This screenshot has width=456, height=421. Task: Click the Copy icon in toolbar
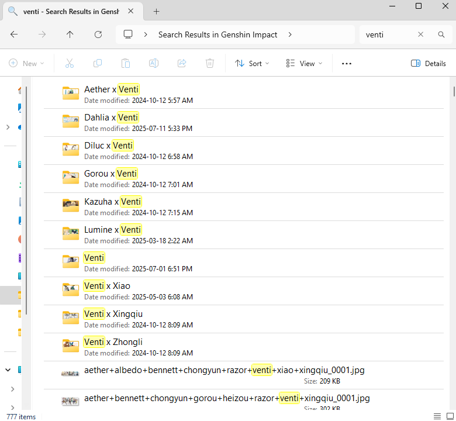[98, 63]
